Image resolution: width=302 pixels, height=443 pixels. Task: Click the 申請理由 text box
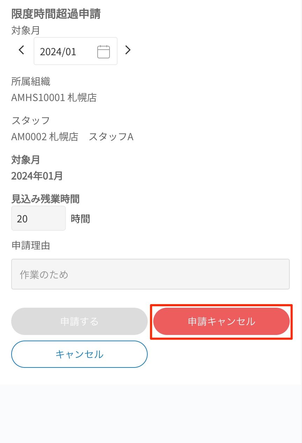150,274
